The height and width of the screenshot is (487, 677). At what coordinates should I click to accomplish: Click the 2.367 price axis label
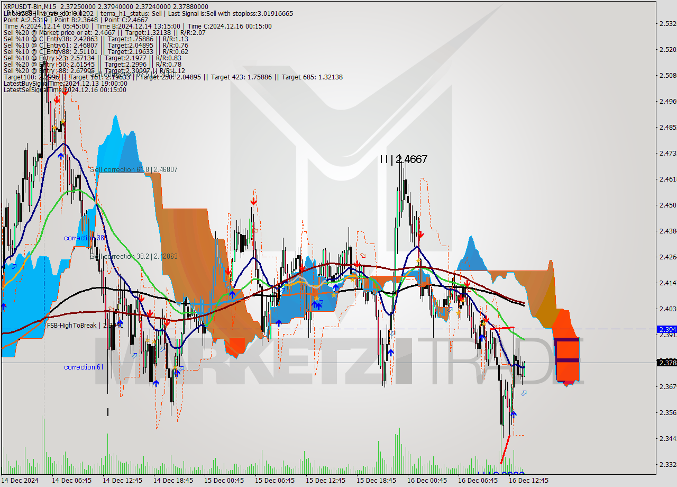(667, 386)
